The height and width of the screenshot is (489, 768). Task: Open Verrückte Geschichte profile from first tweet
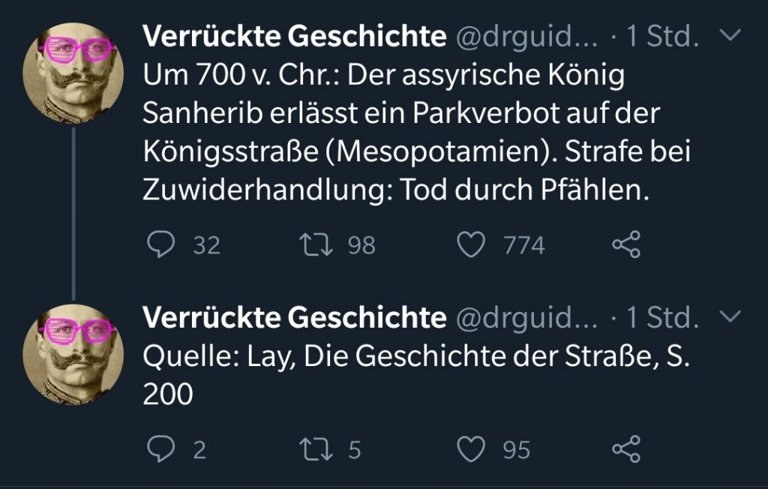pos(294,36)
